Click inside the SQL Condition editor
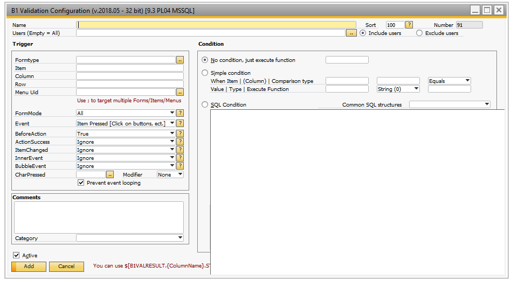511x281 pixels. click(x=357, y=192)
